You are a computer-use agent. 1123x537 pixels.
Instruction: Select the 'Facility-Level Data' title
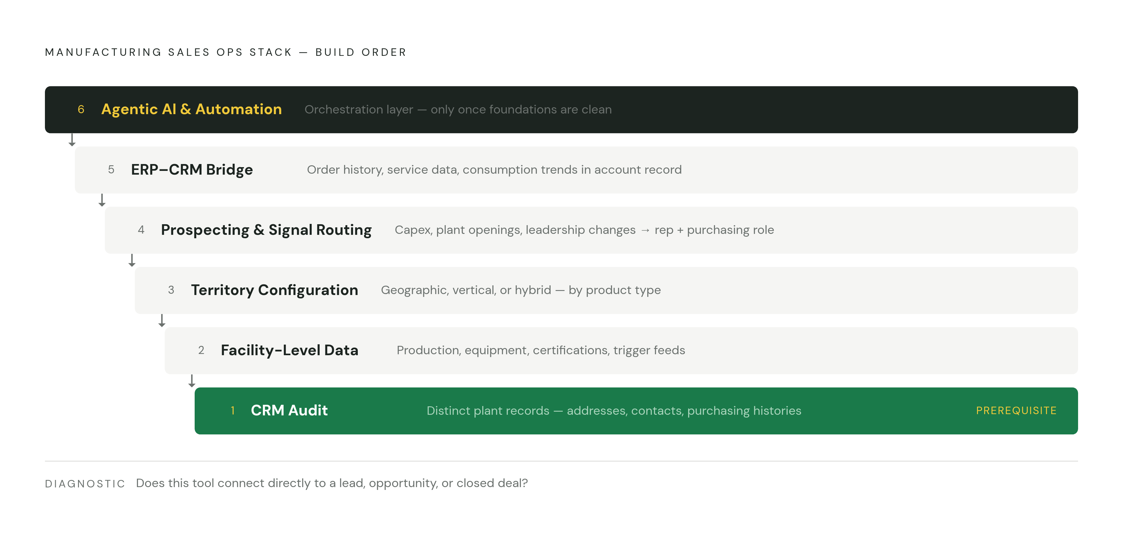[x=289, y=350]
